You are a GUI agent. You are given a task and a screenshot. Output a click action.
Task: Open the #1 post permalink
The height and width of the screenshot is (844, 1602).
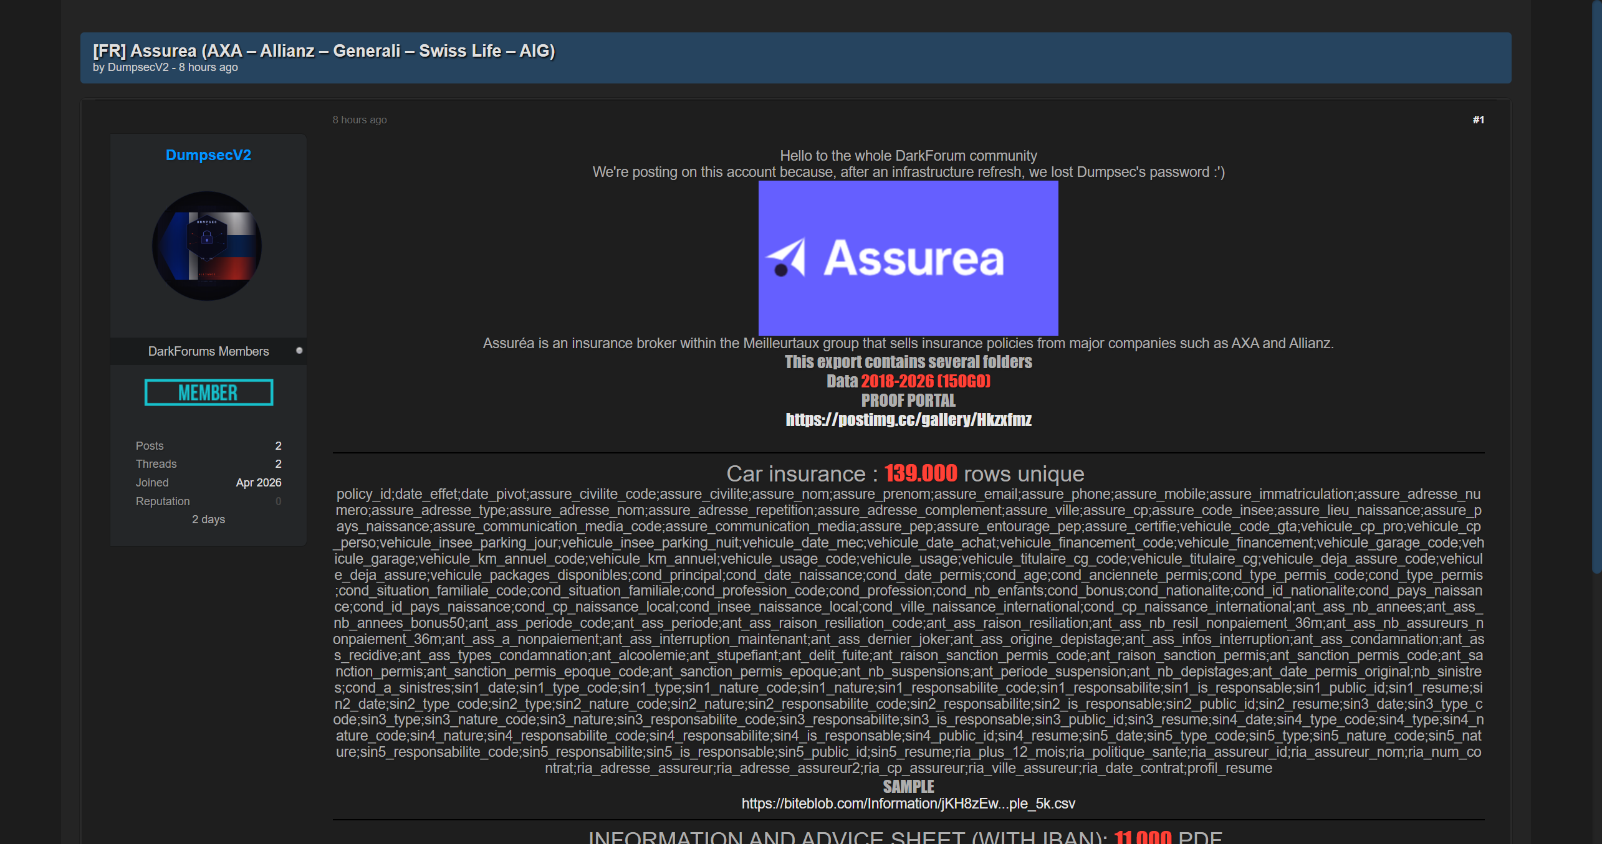click(1478, 120)
